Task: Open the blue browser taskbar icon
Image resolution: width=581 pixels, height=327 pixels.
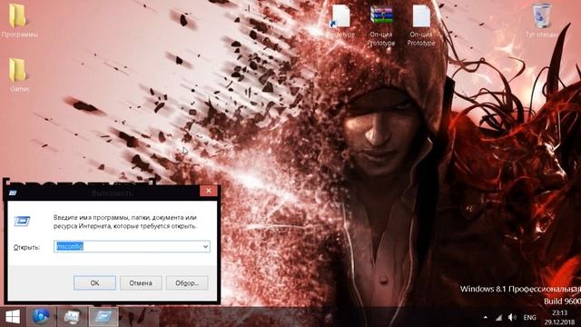Action: (x=41, y=317)
